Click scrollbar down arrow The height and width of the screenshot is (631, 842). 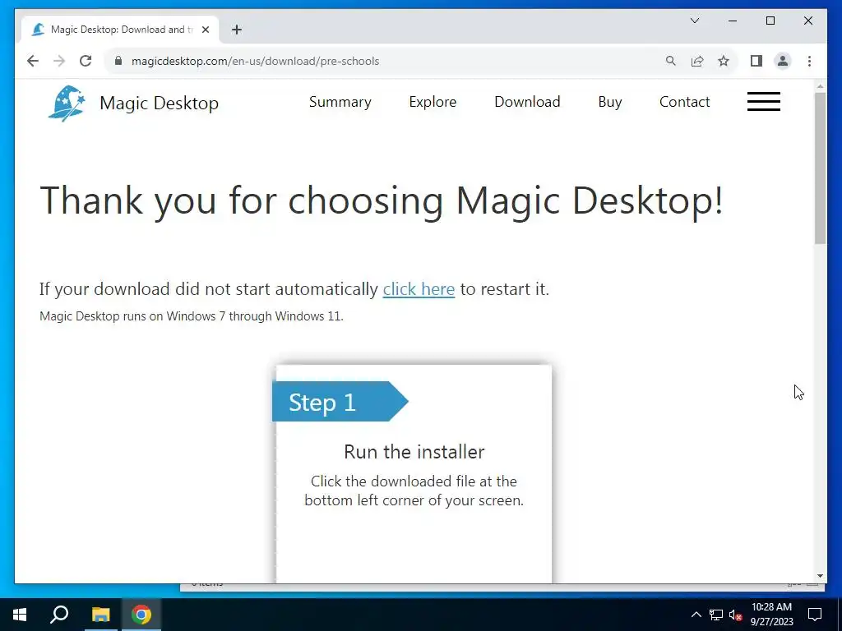pos(820,576)
